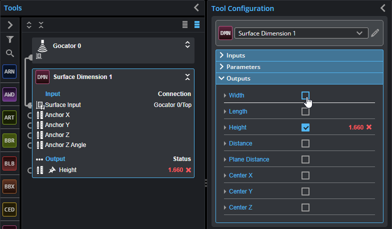Expand the Center X output details triangle
Viewport: 392px width, 229px height.
225,175
